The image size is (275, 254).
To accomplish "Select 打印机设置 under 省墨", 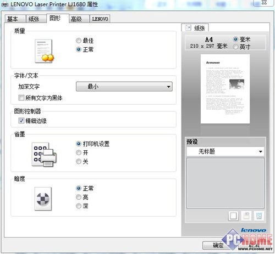I will [x=79, y=144].
